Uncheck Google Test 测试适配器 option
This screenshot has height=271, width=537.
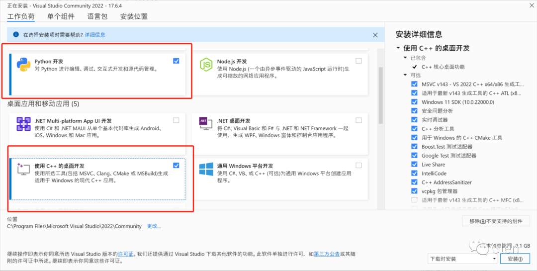pos(414,155)
